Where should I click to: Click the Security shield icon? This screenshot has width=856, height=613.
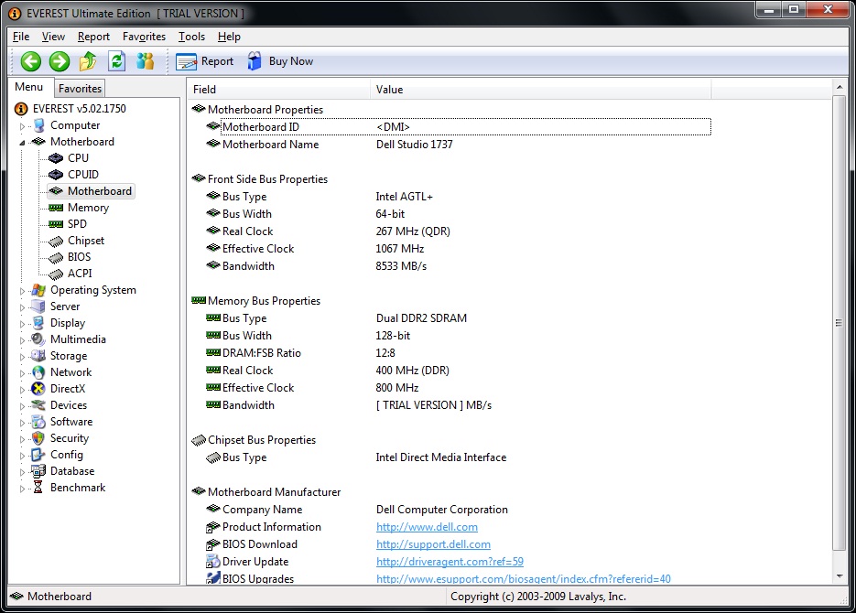click(38, 438)
